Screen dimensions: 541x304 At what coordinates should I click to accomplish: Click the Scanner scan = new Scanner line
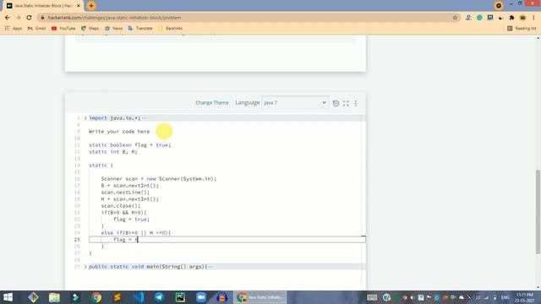tap(159, 179)
